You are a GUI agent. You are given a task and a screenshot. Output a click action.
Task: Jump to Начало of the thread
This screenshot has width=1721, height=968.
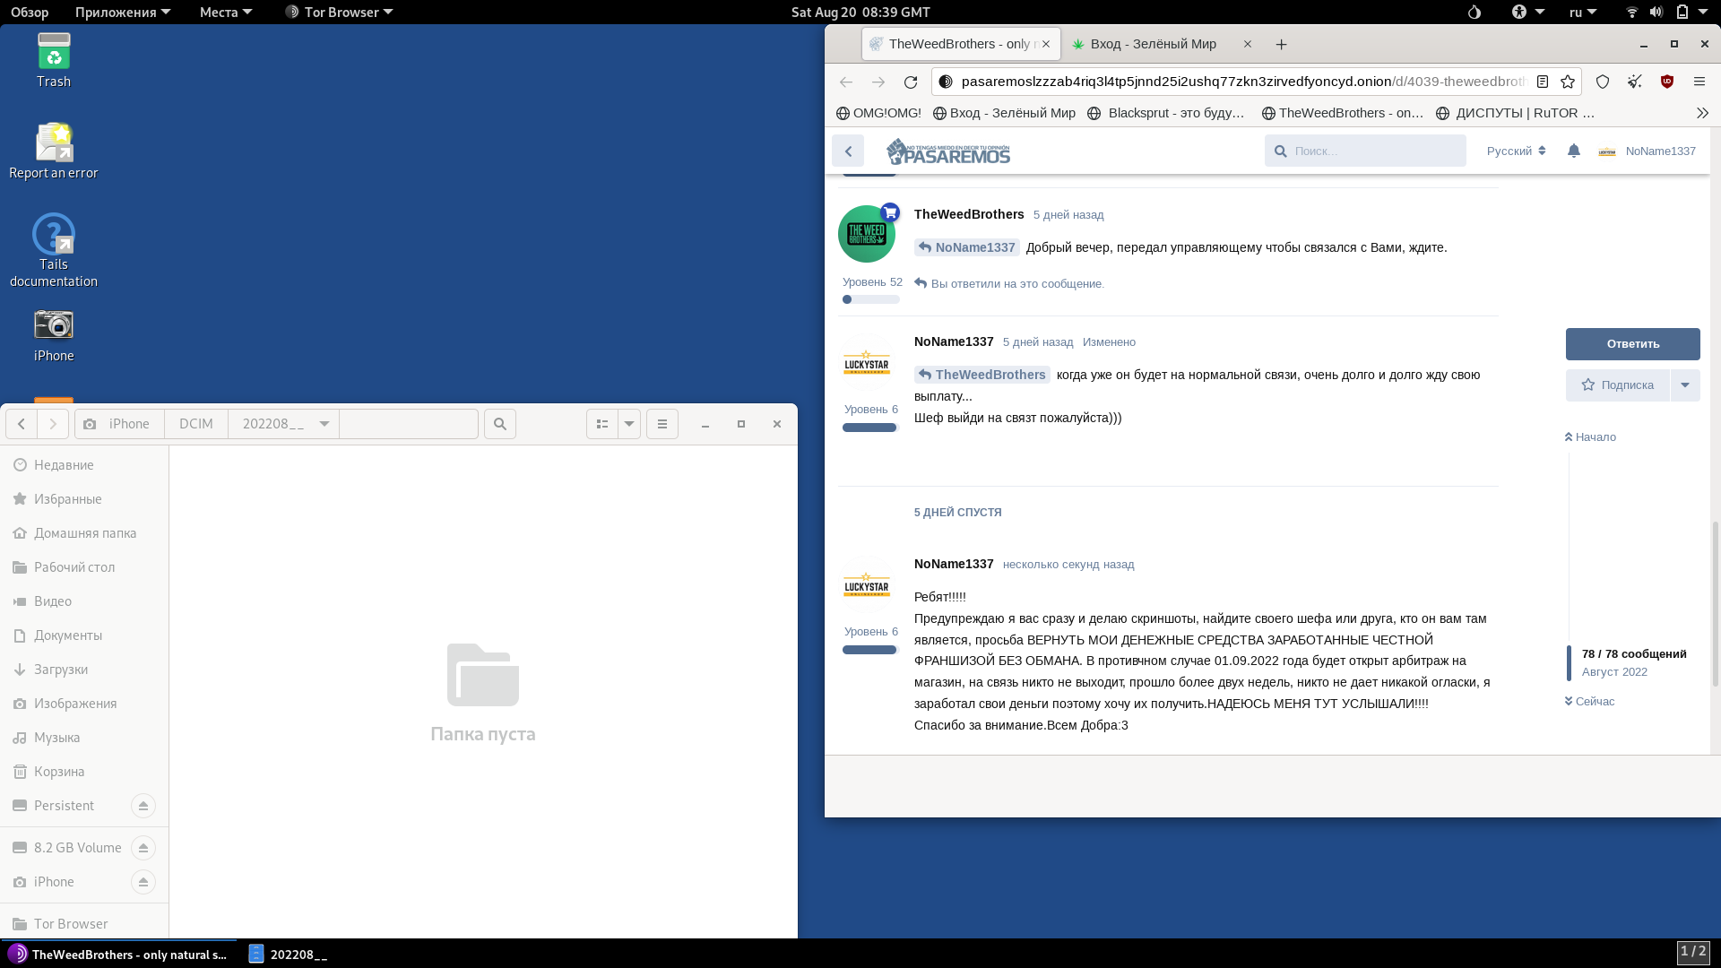tap(1590, 437)
